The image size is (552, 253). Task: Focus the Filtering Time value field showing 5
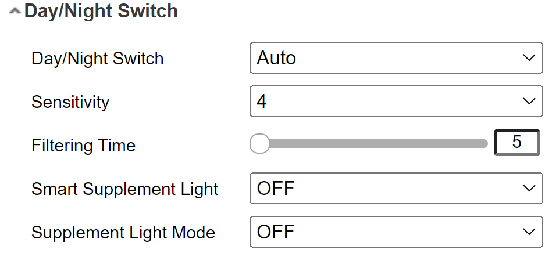pyautogui.click(x=517, y=143)
